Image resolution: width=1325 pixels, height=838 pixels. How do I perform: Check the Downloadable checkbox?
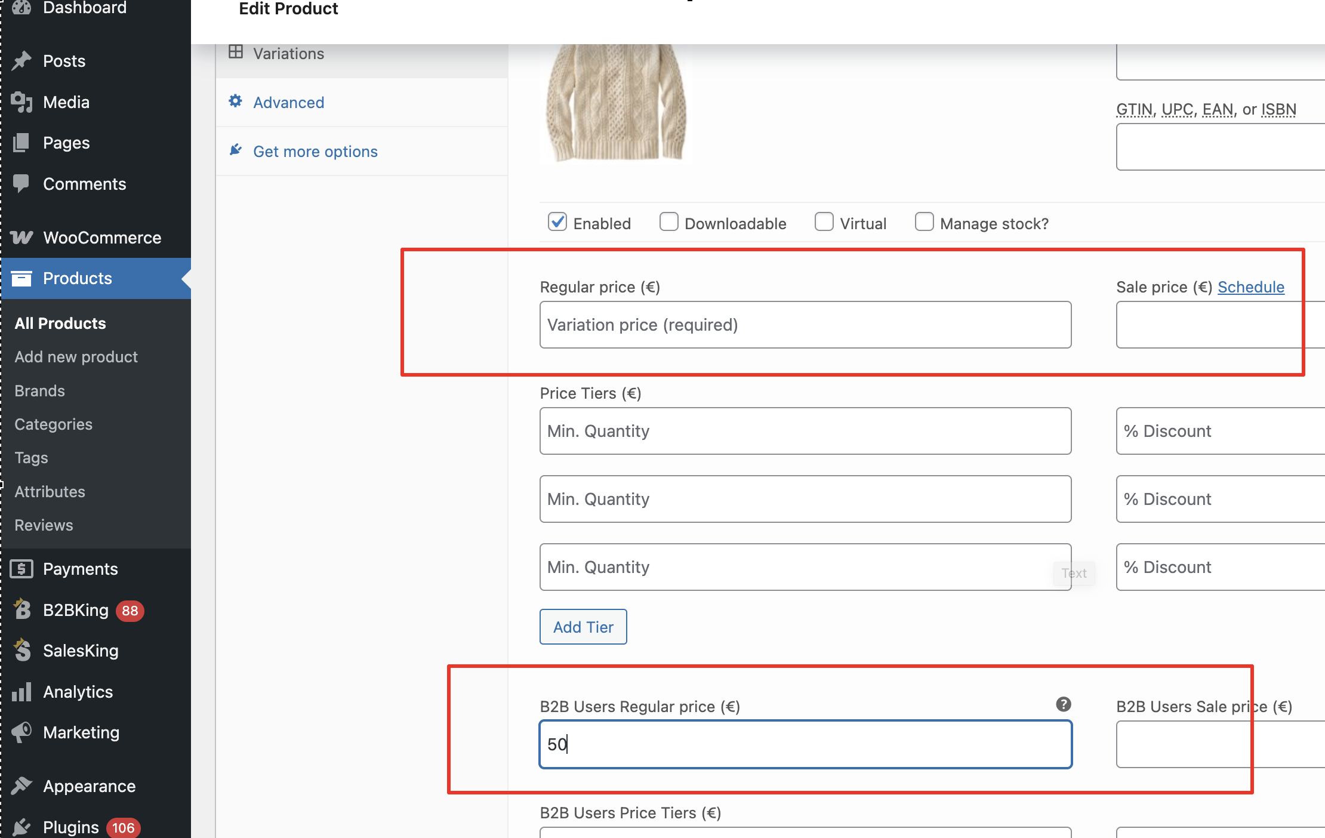point(669,222)
